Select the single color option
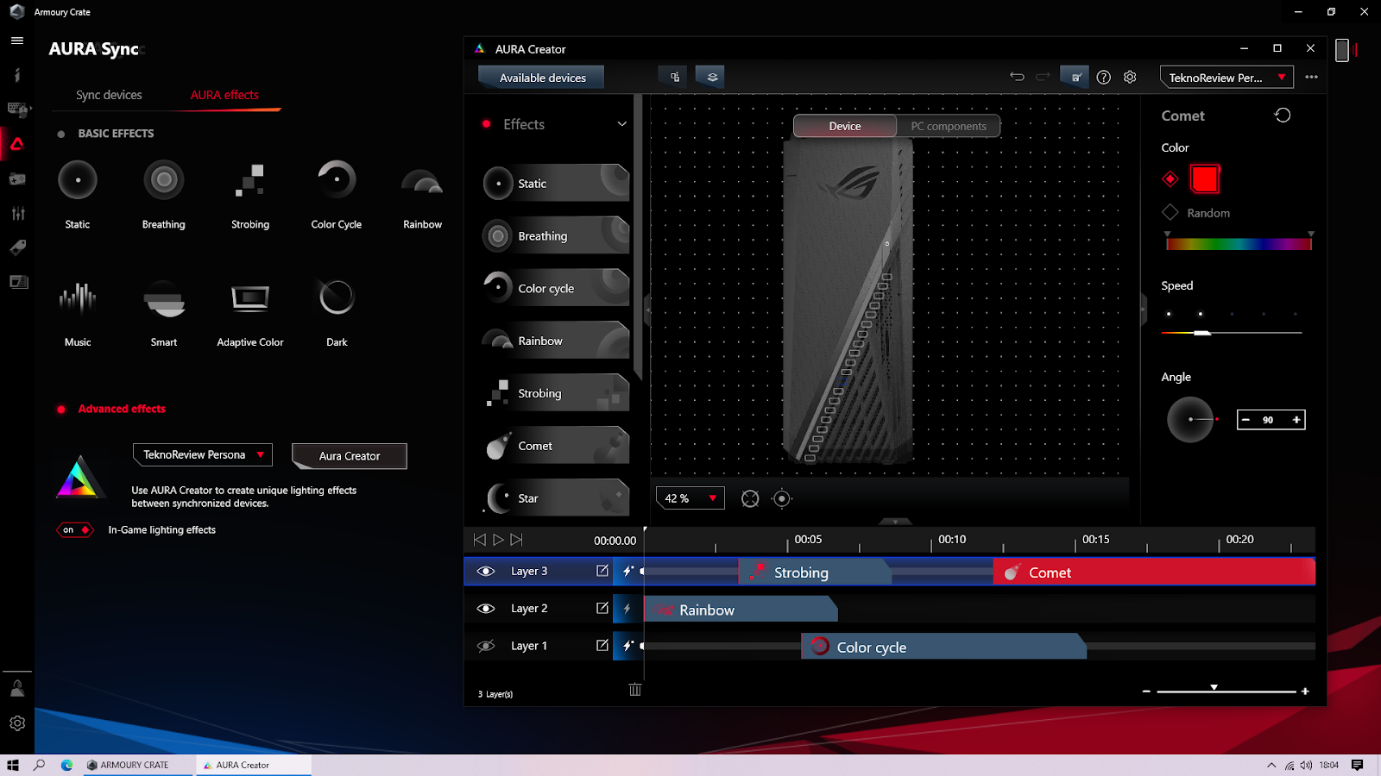 tap(1170, 179)
